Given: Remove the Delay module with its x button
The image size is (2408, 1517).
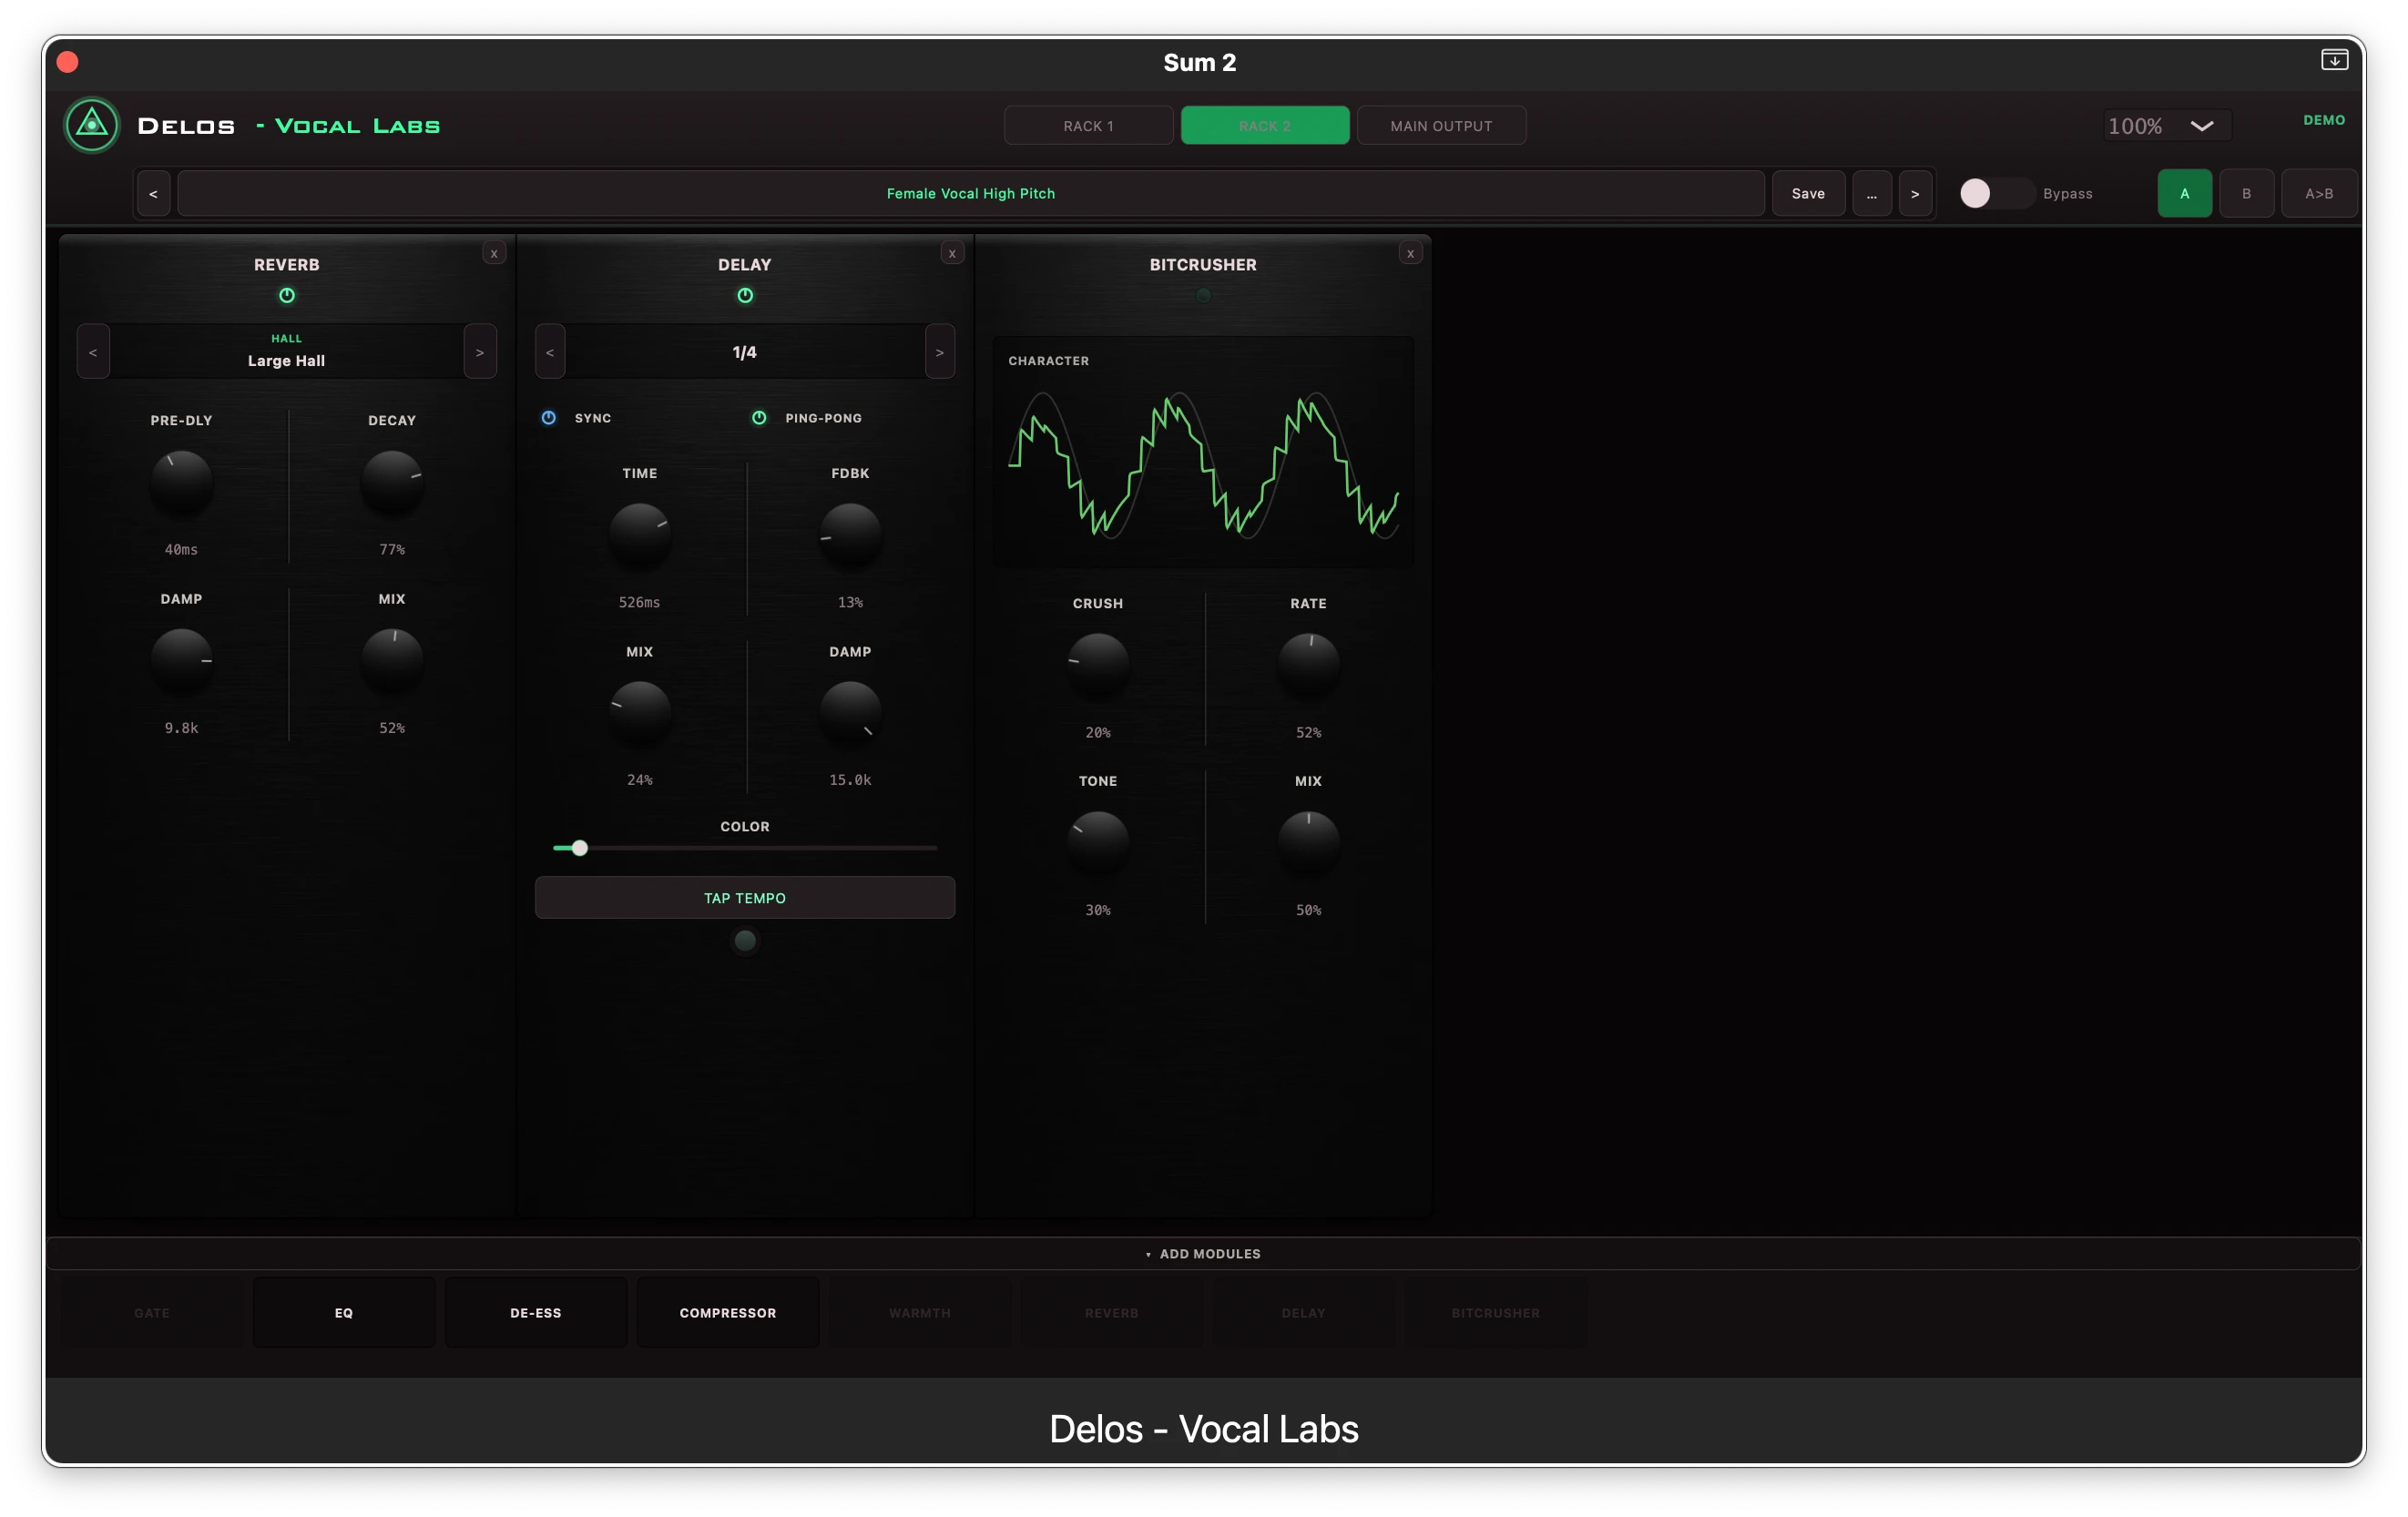Looking at the screenshot, I should click(952, 253).
